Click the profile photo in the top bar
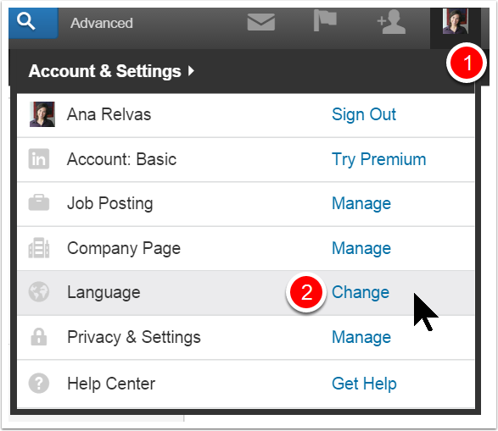 click(x=455, y=21)
